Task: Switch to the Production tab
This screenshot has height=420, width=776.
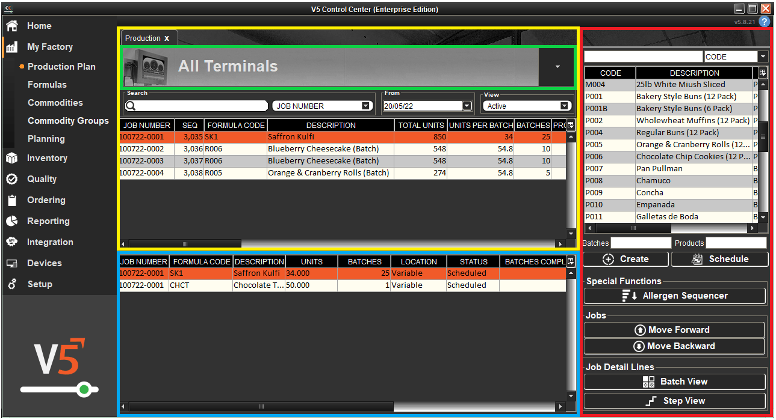Action: 143,37
